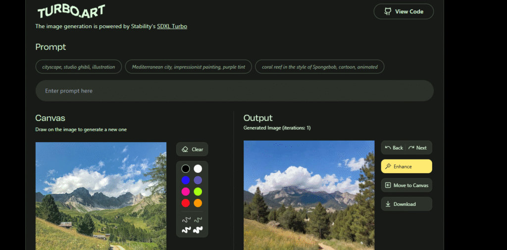Pick the lime green color swatch
The height and width of the screenshot is (250, 507).
[198, 192]
